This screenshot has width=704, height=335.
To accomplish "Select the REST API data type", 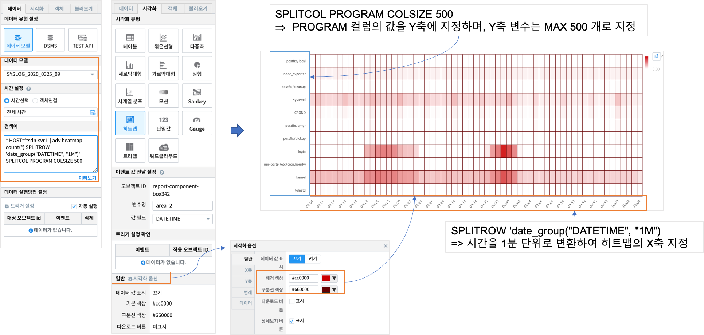I will (83, 40).
